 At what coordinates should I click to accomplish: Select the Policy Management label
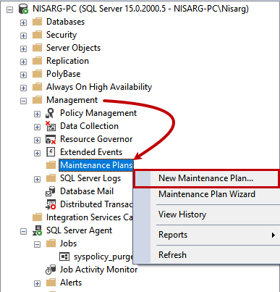point(98,113)
